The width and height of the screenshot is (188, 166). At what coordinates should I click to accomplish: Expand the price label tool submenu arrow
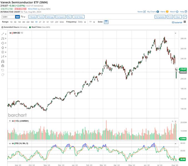click(6, 52)
